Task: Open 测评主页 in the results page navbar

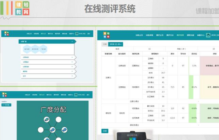Action: pyautogui.click(x=160, y=35)
